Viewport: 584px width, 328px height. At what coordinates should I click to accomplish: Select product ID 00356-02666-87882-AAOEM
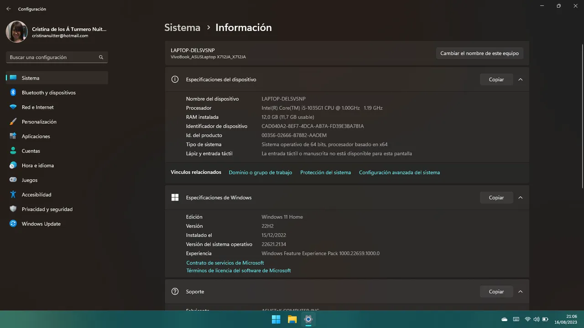click(x=294, y=135)
